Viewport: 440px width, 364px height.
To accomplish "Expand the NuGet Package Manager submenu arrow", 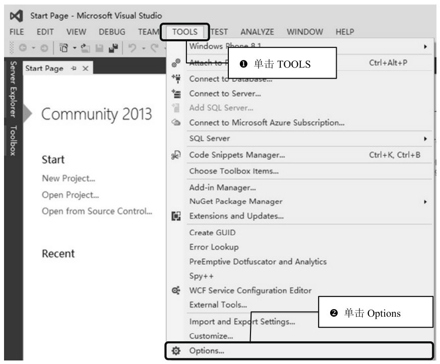I will point(425,202).
